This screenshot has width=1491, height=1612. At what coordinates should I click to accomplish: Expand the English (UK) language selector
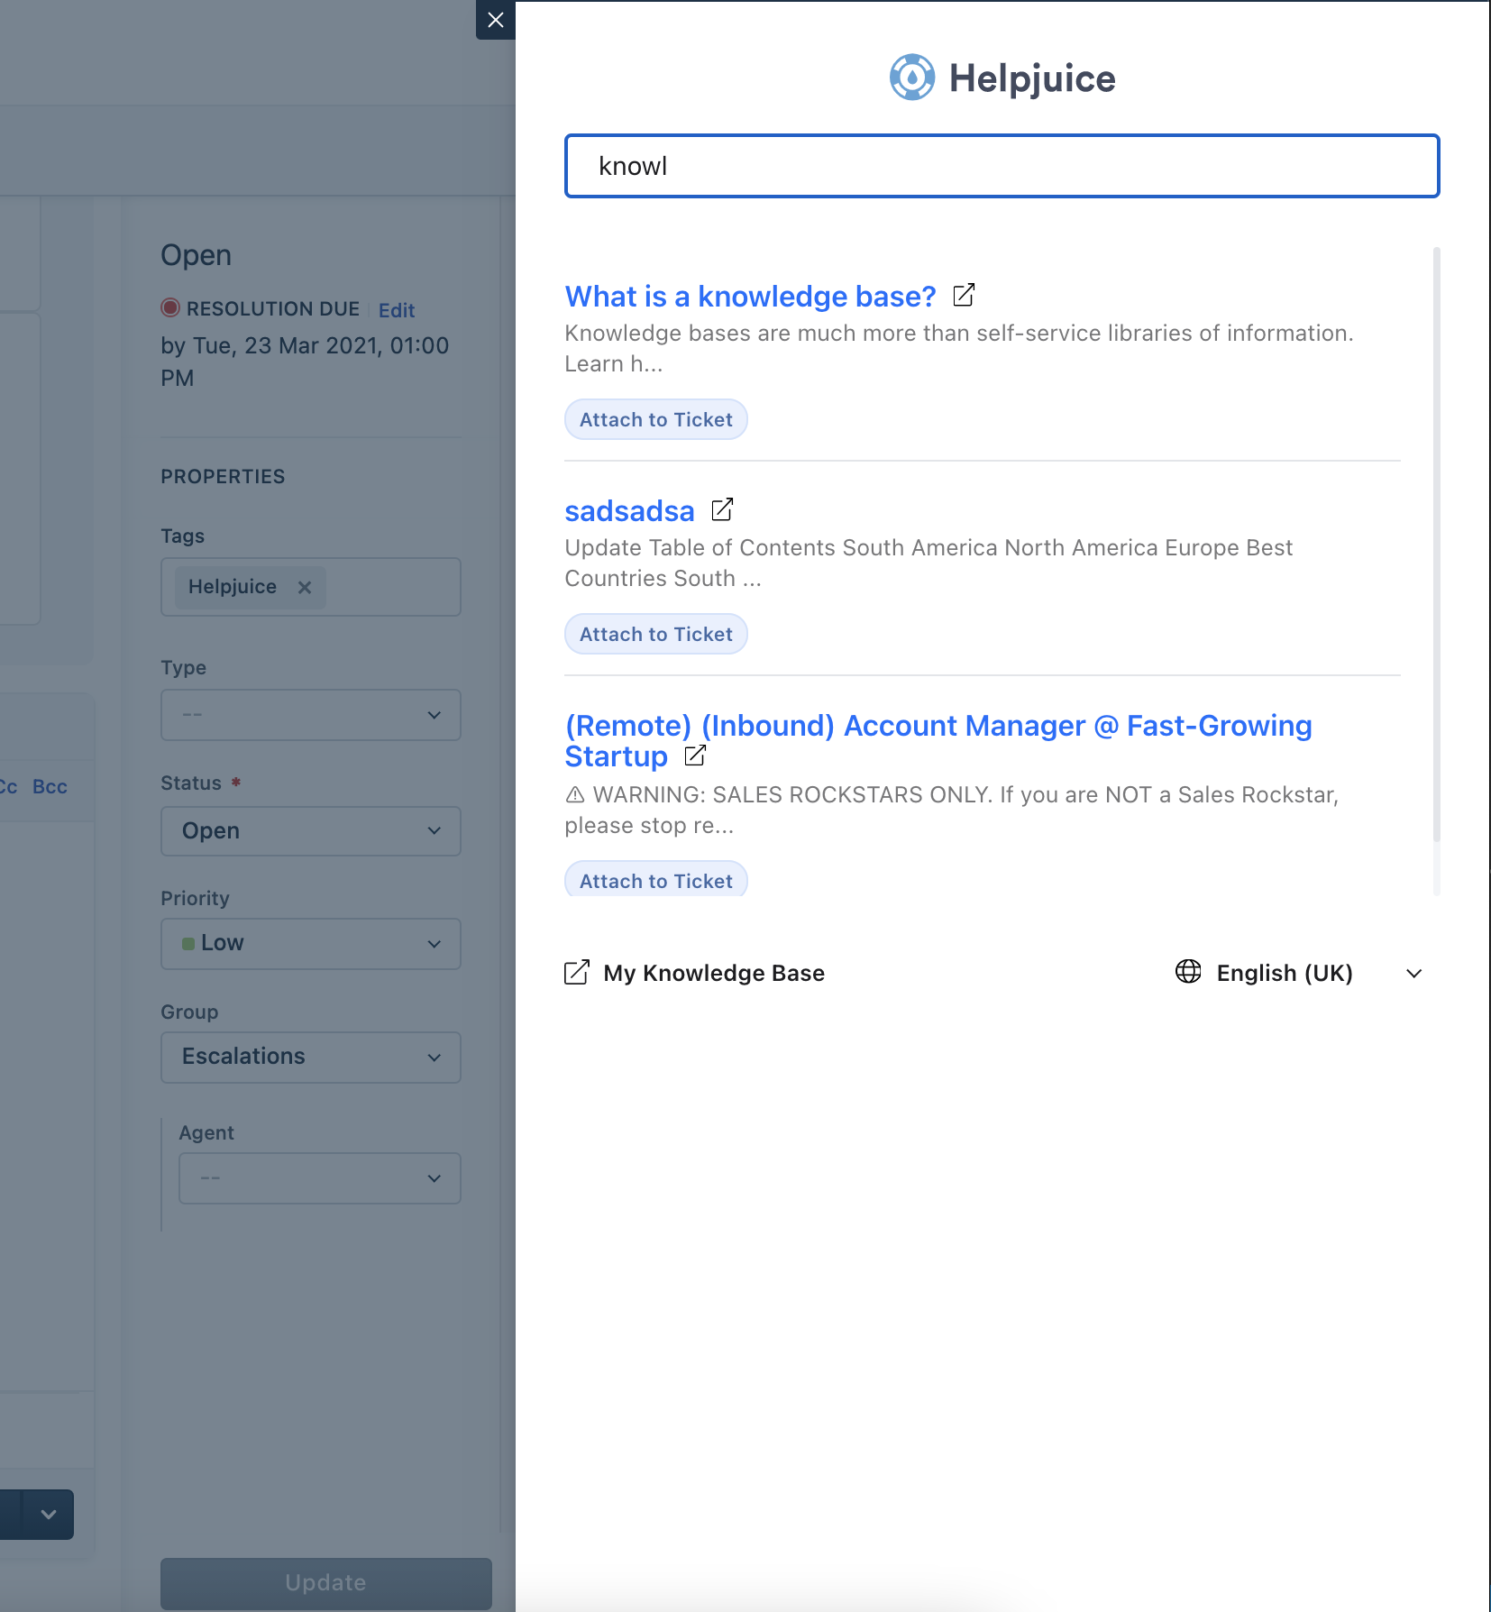[x=1413, y=974]
